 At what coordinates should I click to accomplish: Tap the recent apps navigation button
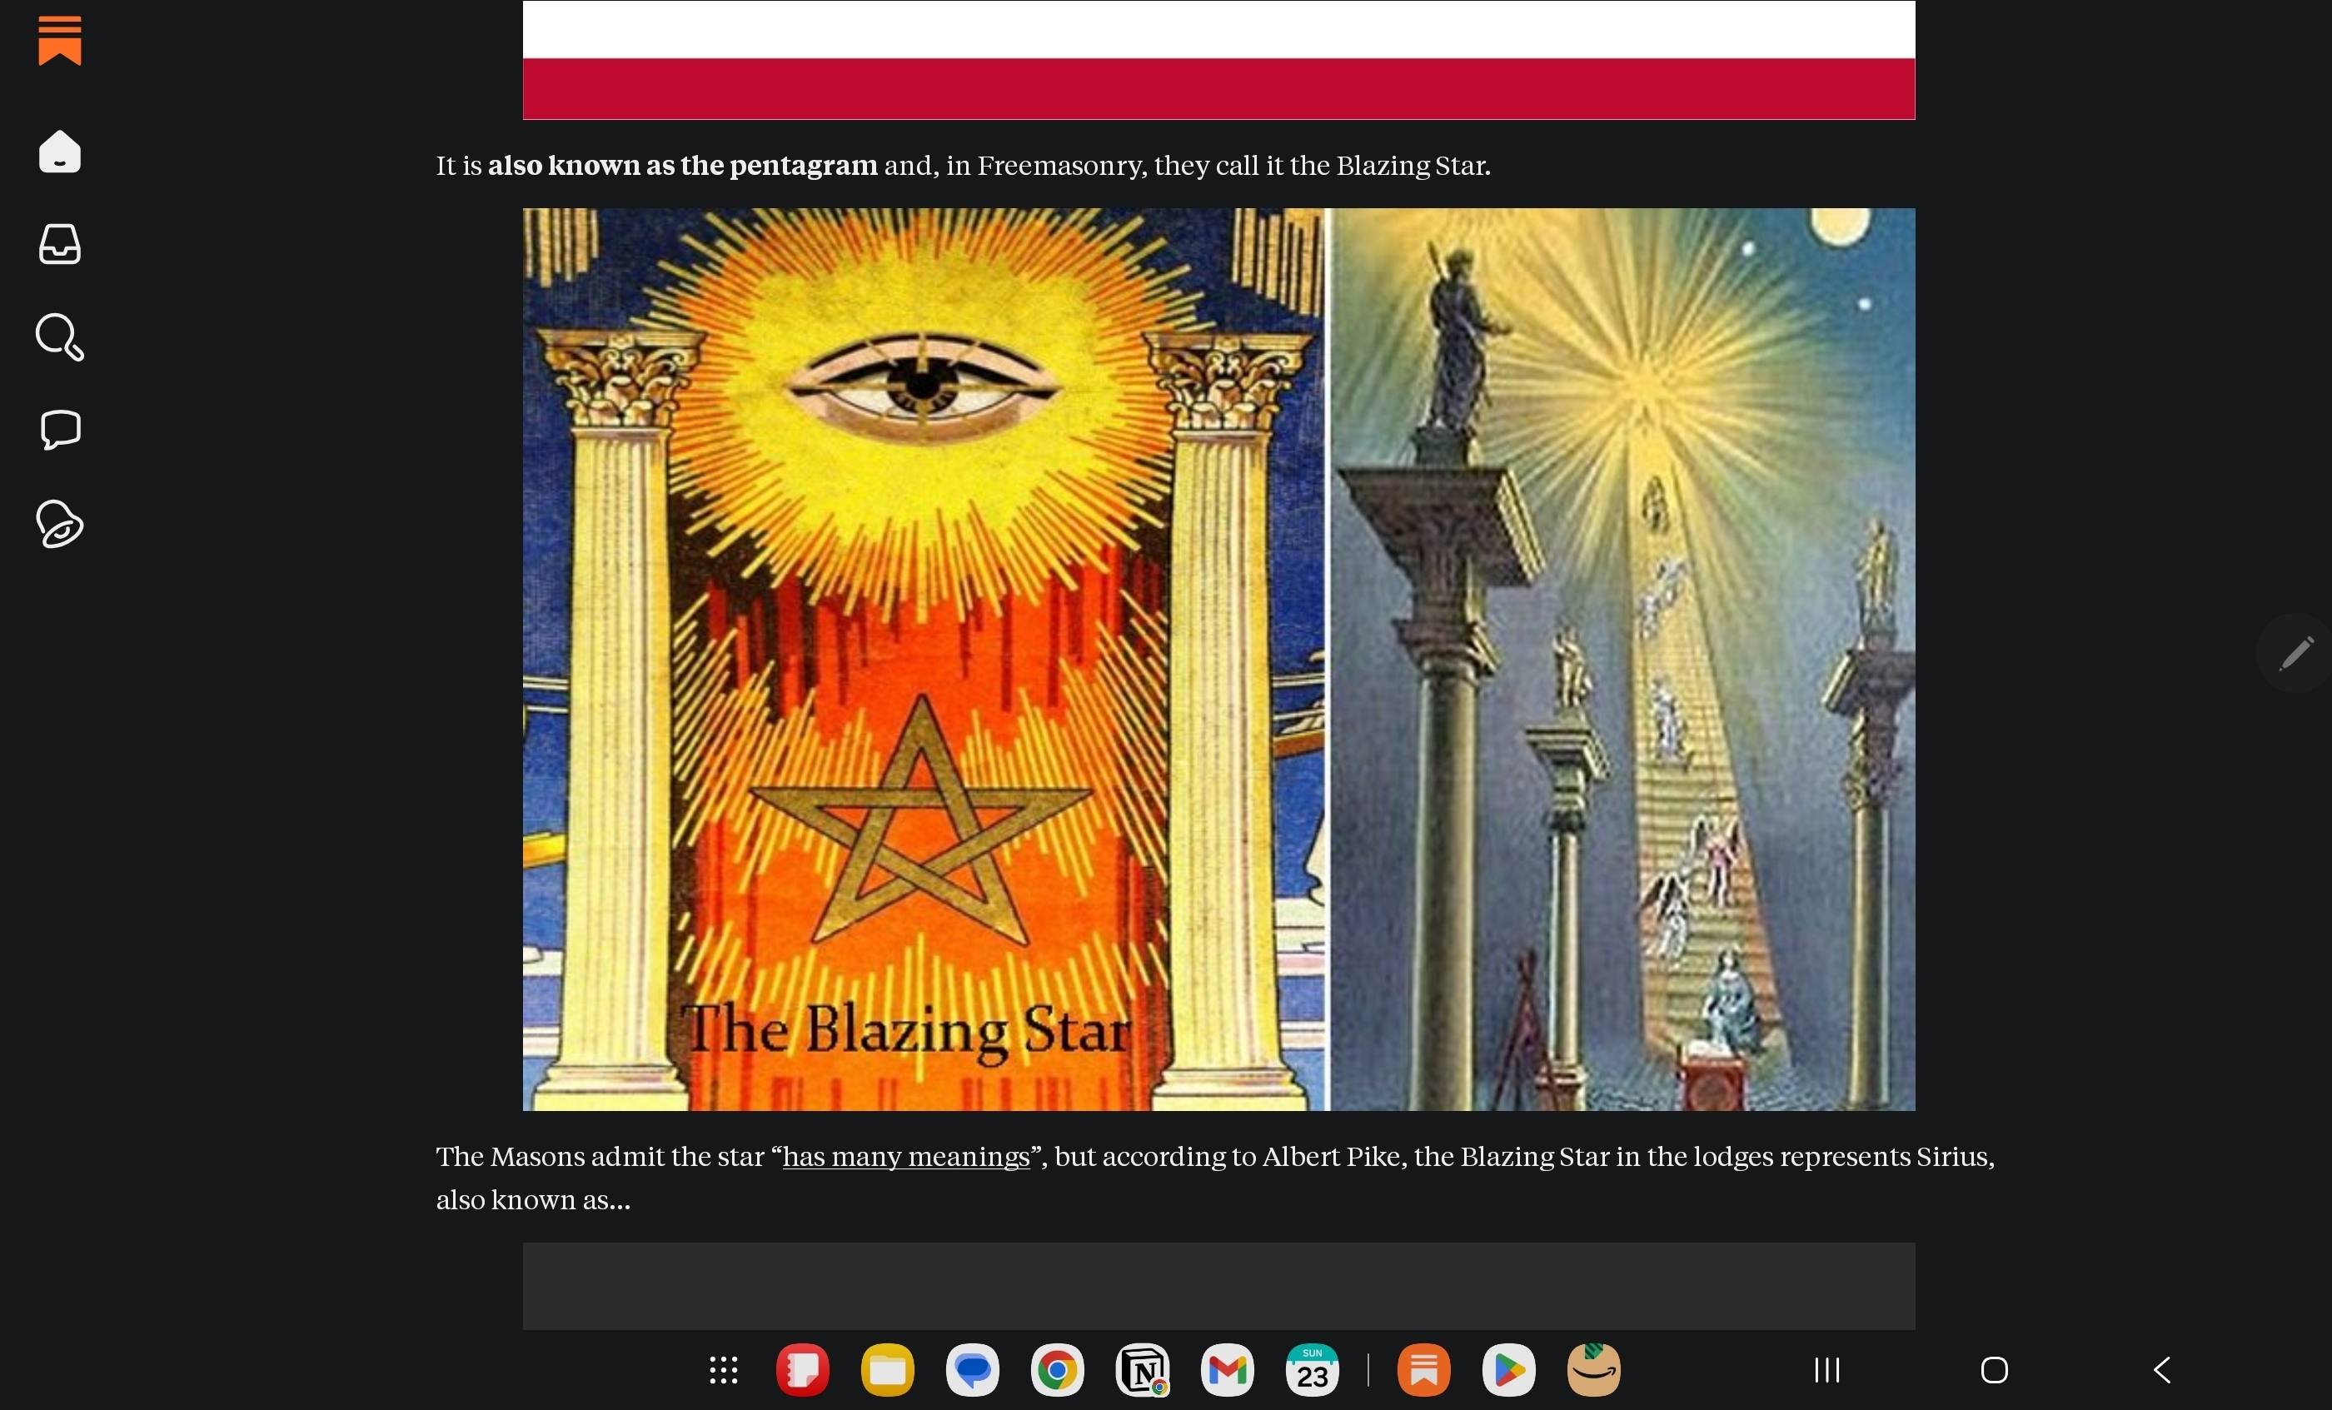(x=1826, y=1370)
